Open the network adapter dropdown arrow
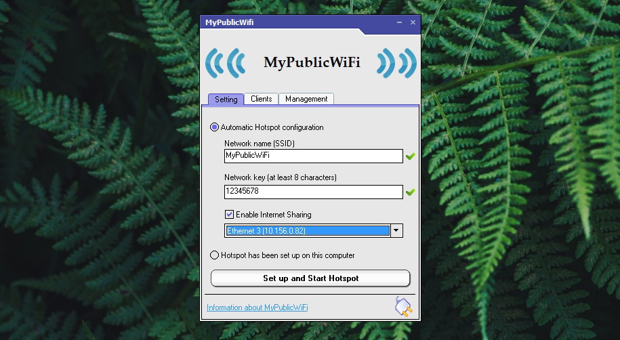The image size is (620, 340). [x=396, y=230]
